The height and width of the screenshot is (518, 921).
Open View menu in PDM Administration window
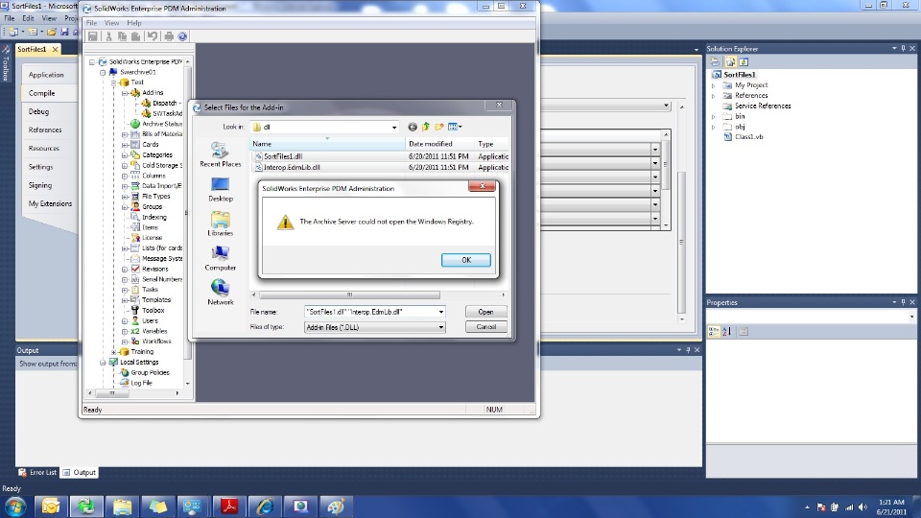[x=111, y=23]
